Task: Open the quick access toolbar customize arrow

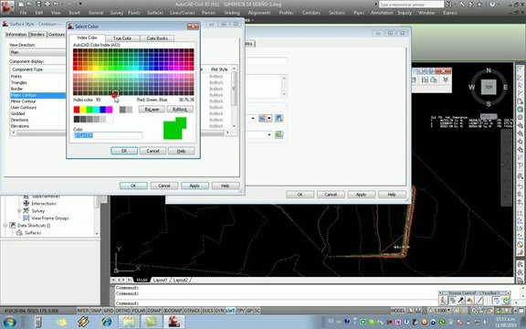Action: (x=80, y=4)
